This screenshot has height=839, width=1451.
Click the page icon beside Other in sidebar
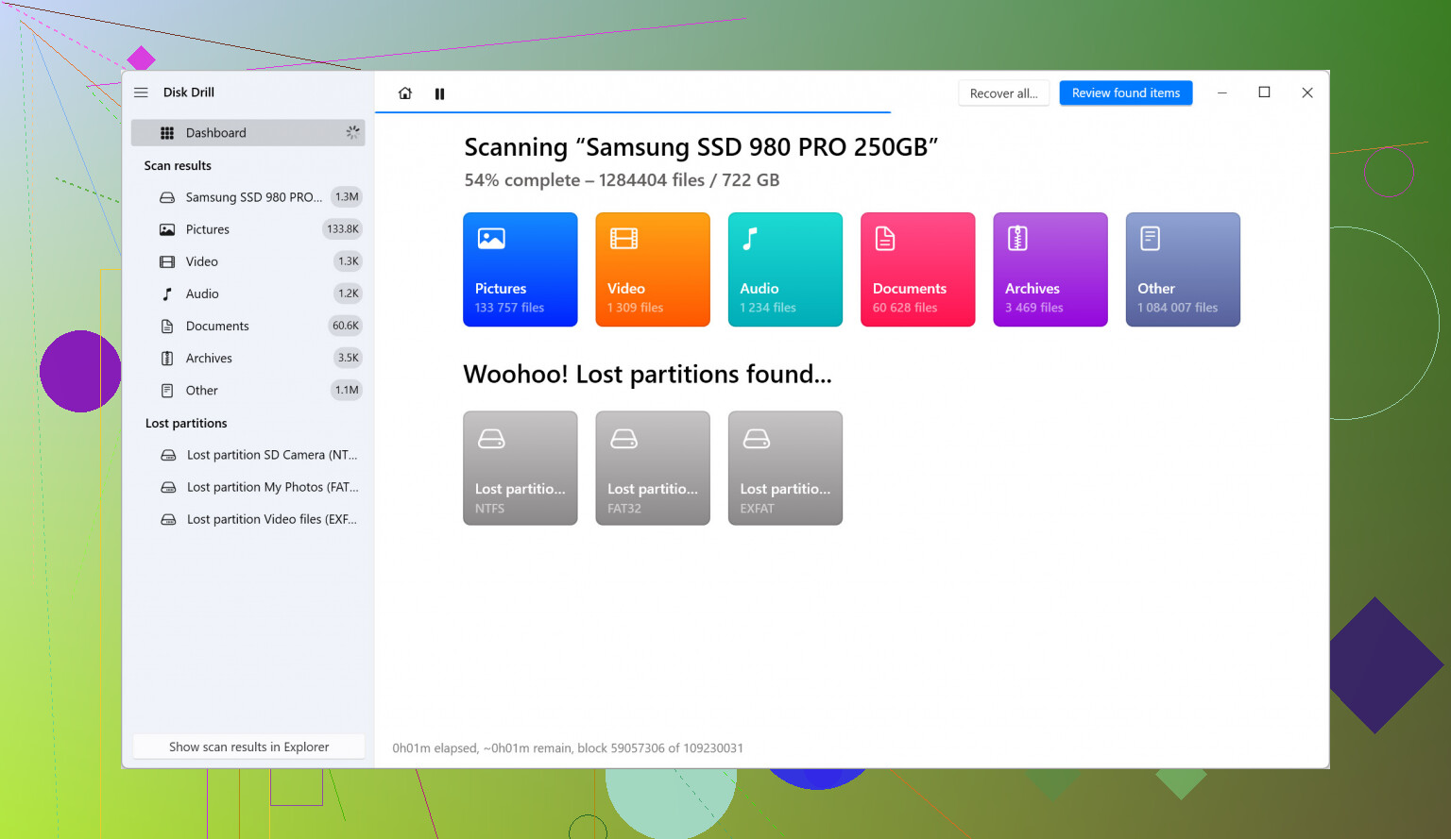click(x=167, y=390)
